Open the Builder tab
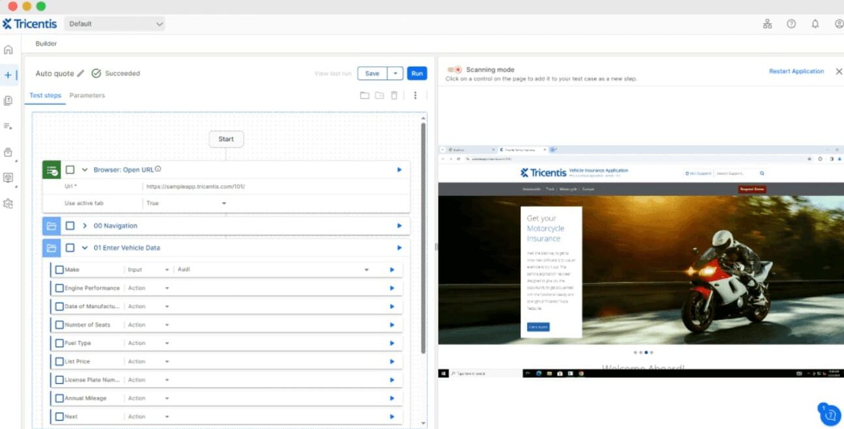Screen dimensions: 844x429 coord(46,44)
